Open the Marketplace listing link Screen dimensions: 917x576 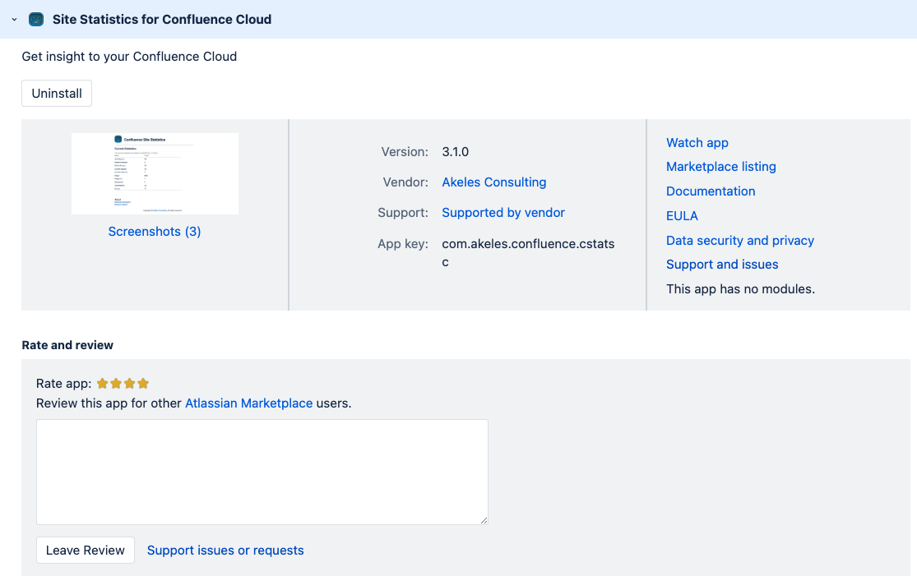tap(720, 167)
